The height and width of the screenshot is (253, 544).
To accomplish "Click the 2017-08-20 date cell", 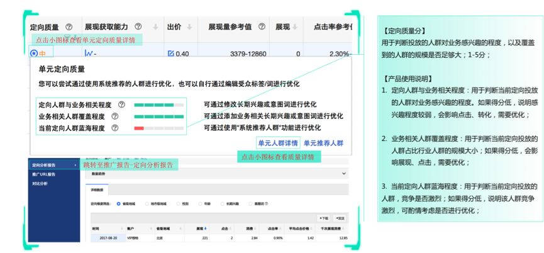I will pos(108,238).
